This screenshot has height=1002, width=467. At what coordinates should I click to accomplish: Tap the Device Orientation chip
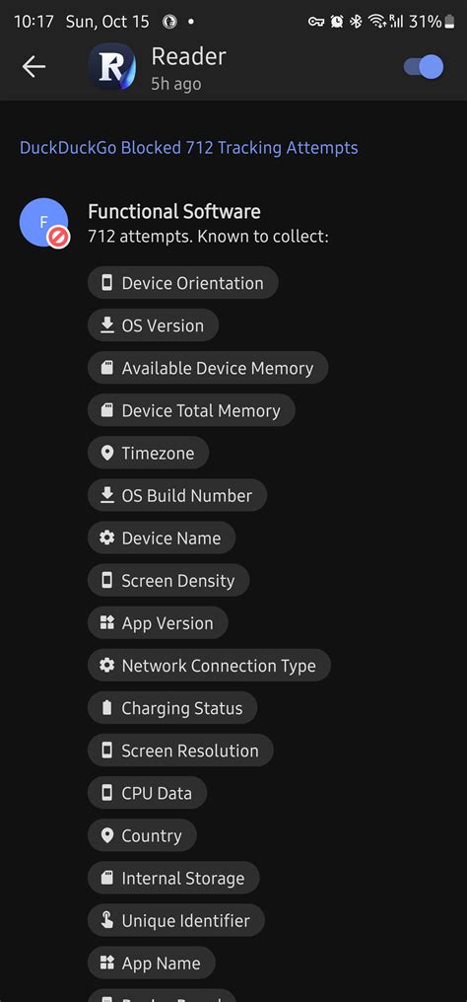183,283
